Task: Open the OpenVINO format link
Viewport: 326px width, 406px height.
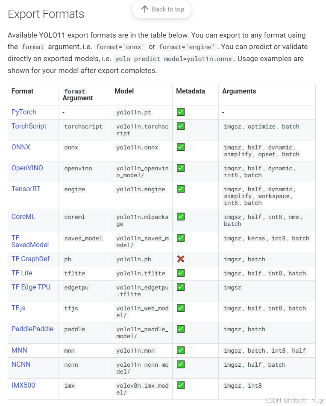Action: click(x=27, y=168)
